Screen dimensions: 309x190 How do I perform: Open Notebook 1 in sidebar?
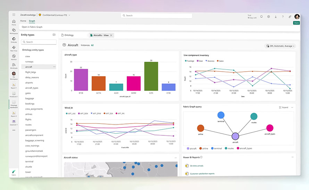coord(14,94)
